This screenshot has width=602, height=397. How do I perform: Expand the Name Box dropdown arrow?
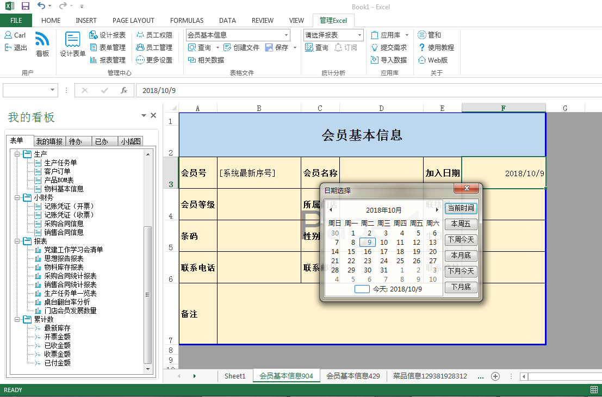[x=53, y=90]
